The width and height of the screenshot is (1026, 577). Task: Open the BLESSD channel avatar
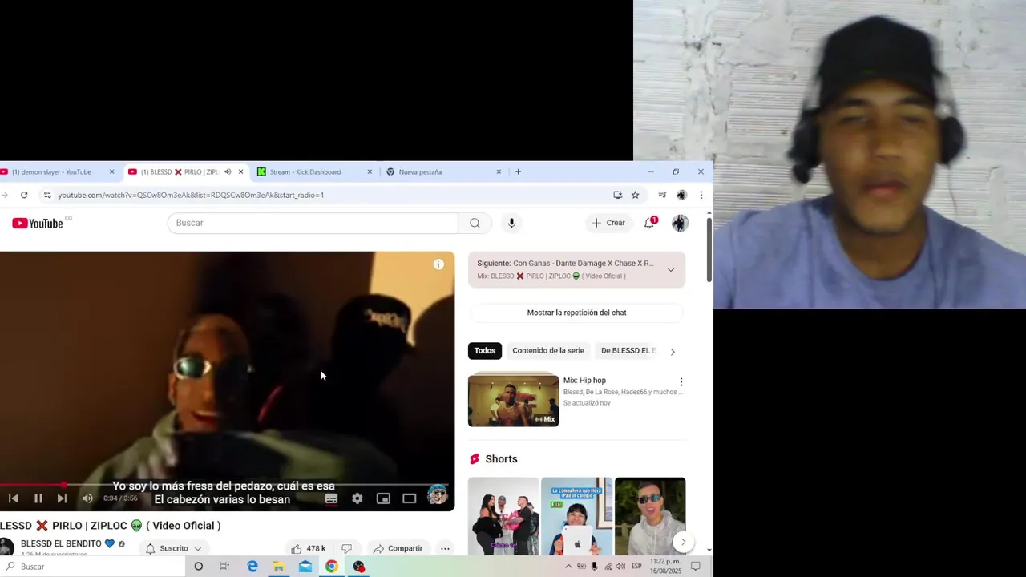point(6,547)
